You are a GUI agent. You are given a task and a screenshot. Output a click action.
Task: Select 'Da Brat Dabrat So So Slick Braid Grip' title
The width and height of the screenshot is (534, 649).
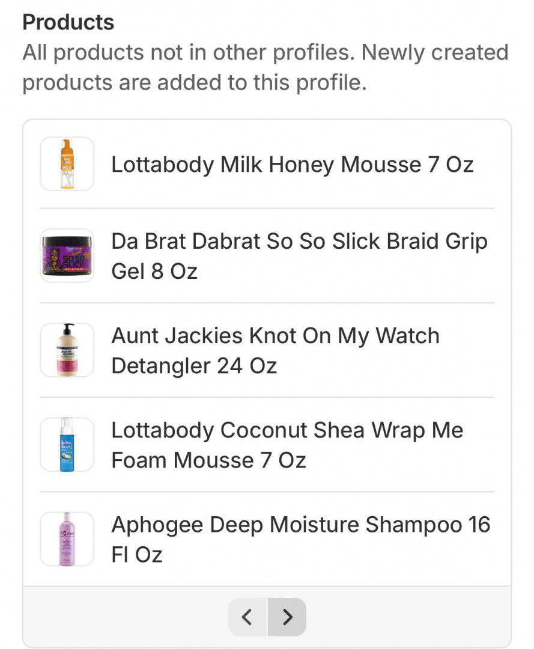[299, 242]
